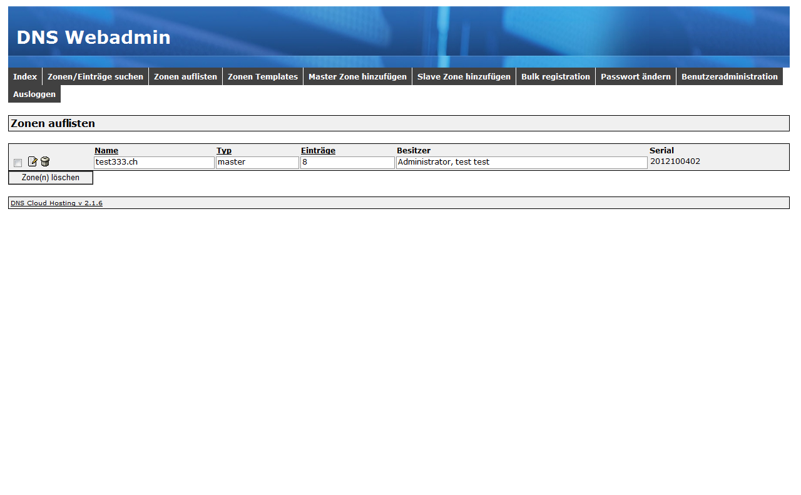
Task: Go to Zonen/Einträge suchen
Action: pyautogui.click(x=95, y=76)
